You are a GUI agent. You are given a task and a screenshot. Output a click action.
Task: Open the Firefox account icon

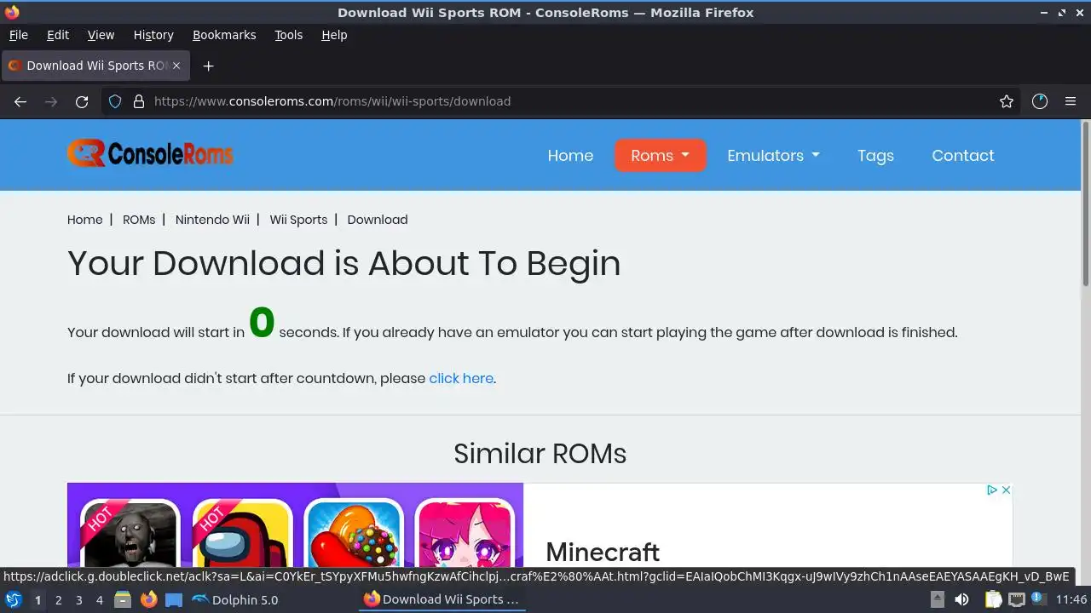(1040, 101)
